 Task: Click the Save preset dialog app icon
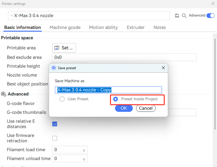[x=54, y=68]
